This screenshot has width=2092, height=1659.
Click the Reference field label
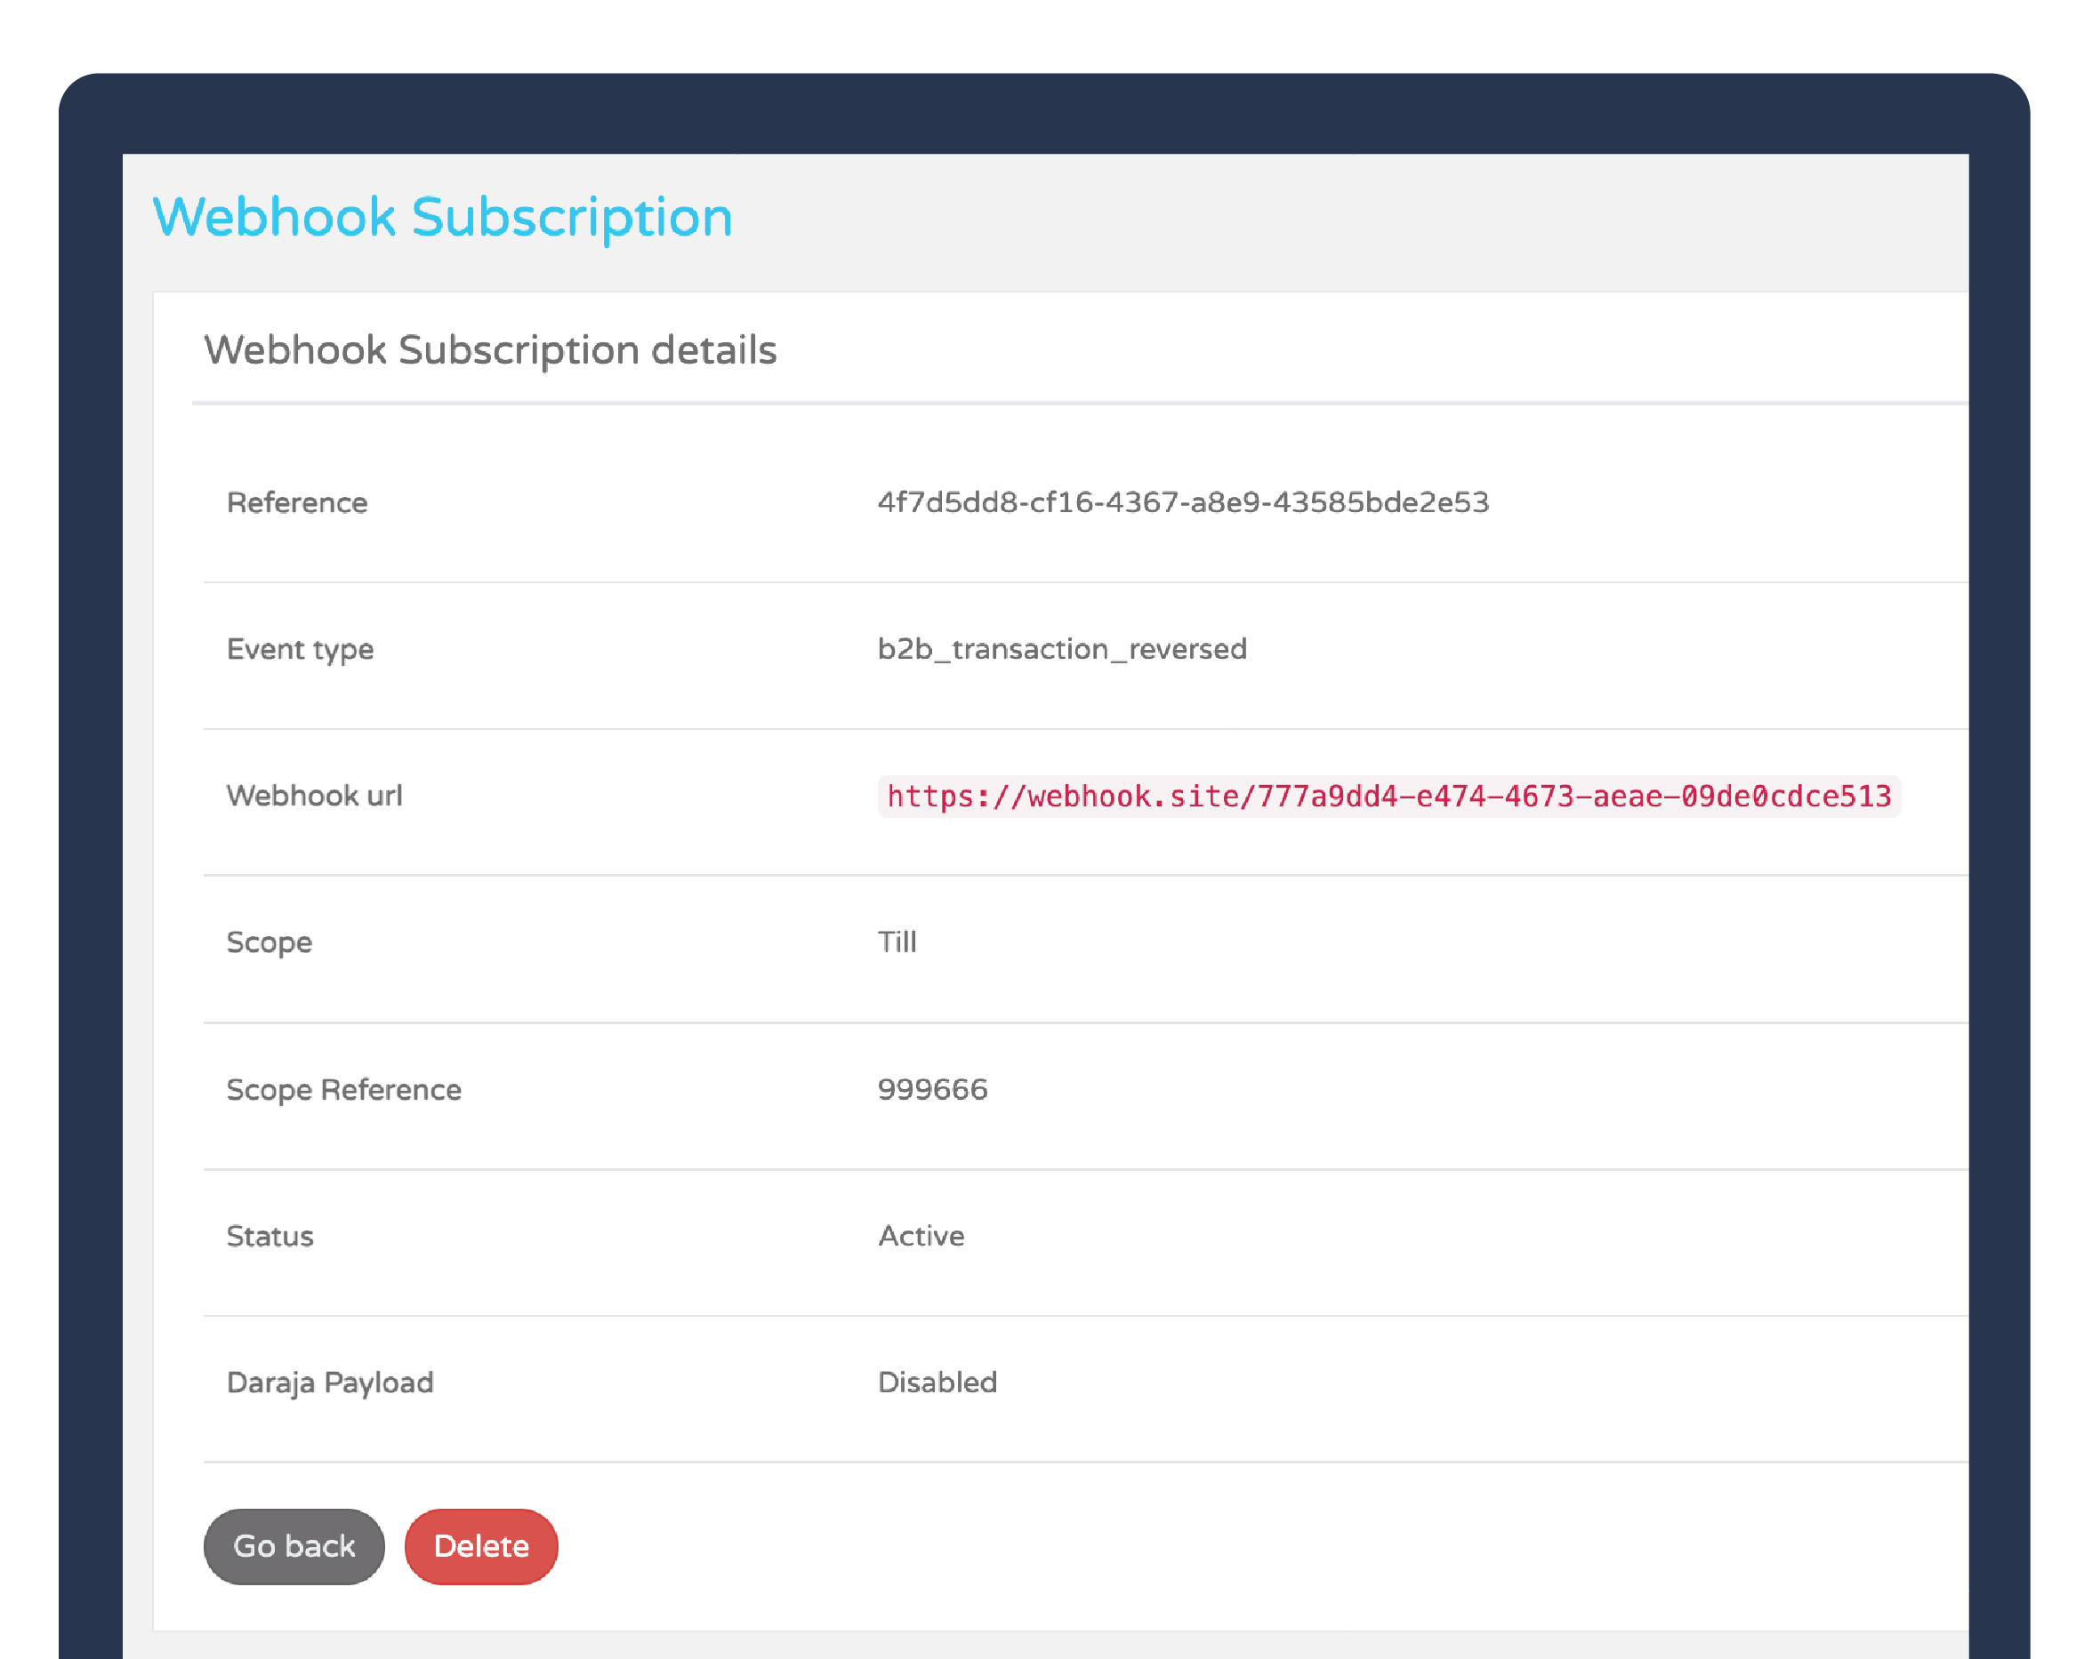[297, 502]
